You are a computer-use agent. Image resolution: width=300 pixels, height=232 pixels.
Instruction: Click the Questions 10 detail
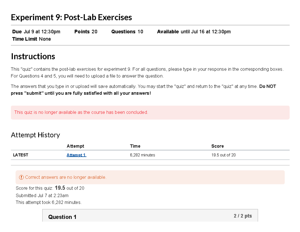pos(127,32)
